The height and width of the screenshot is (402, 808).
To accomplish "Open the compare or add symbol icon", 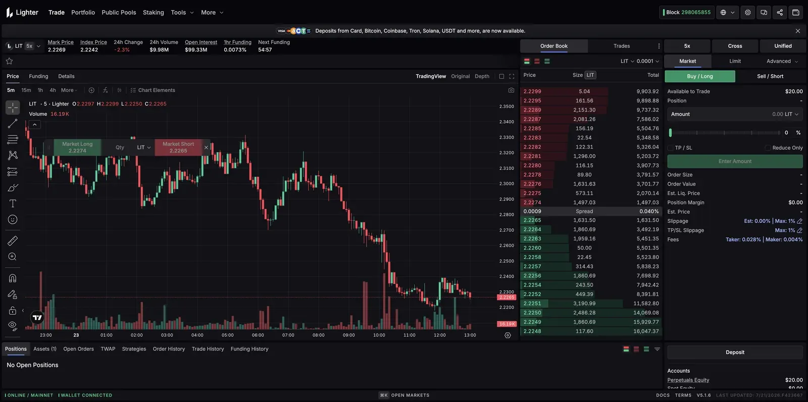I will [x=91, y=90].
